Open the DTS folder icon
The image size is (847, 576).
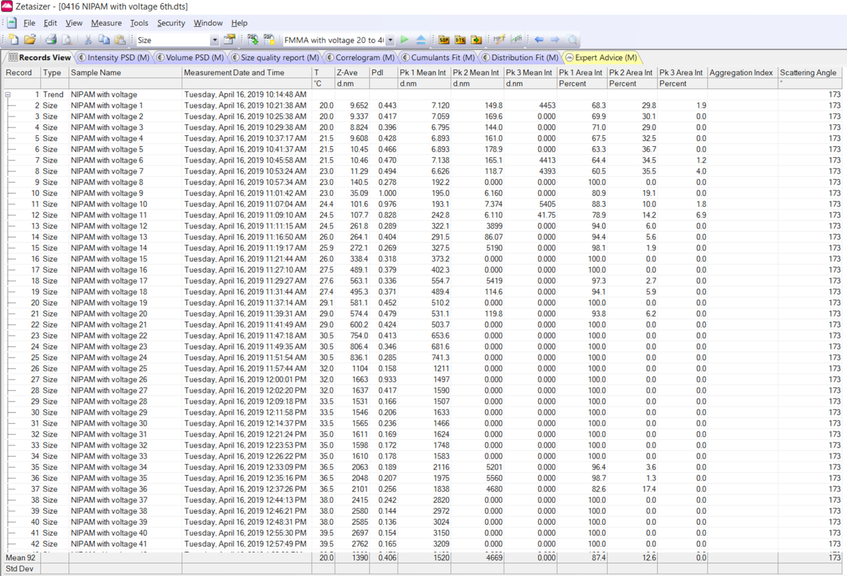pyautogui.click(x=460, y=40)
